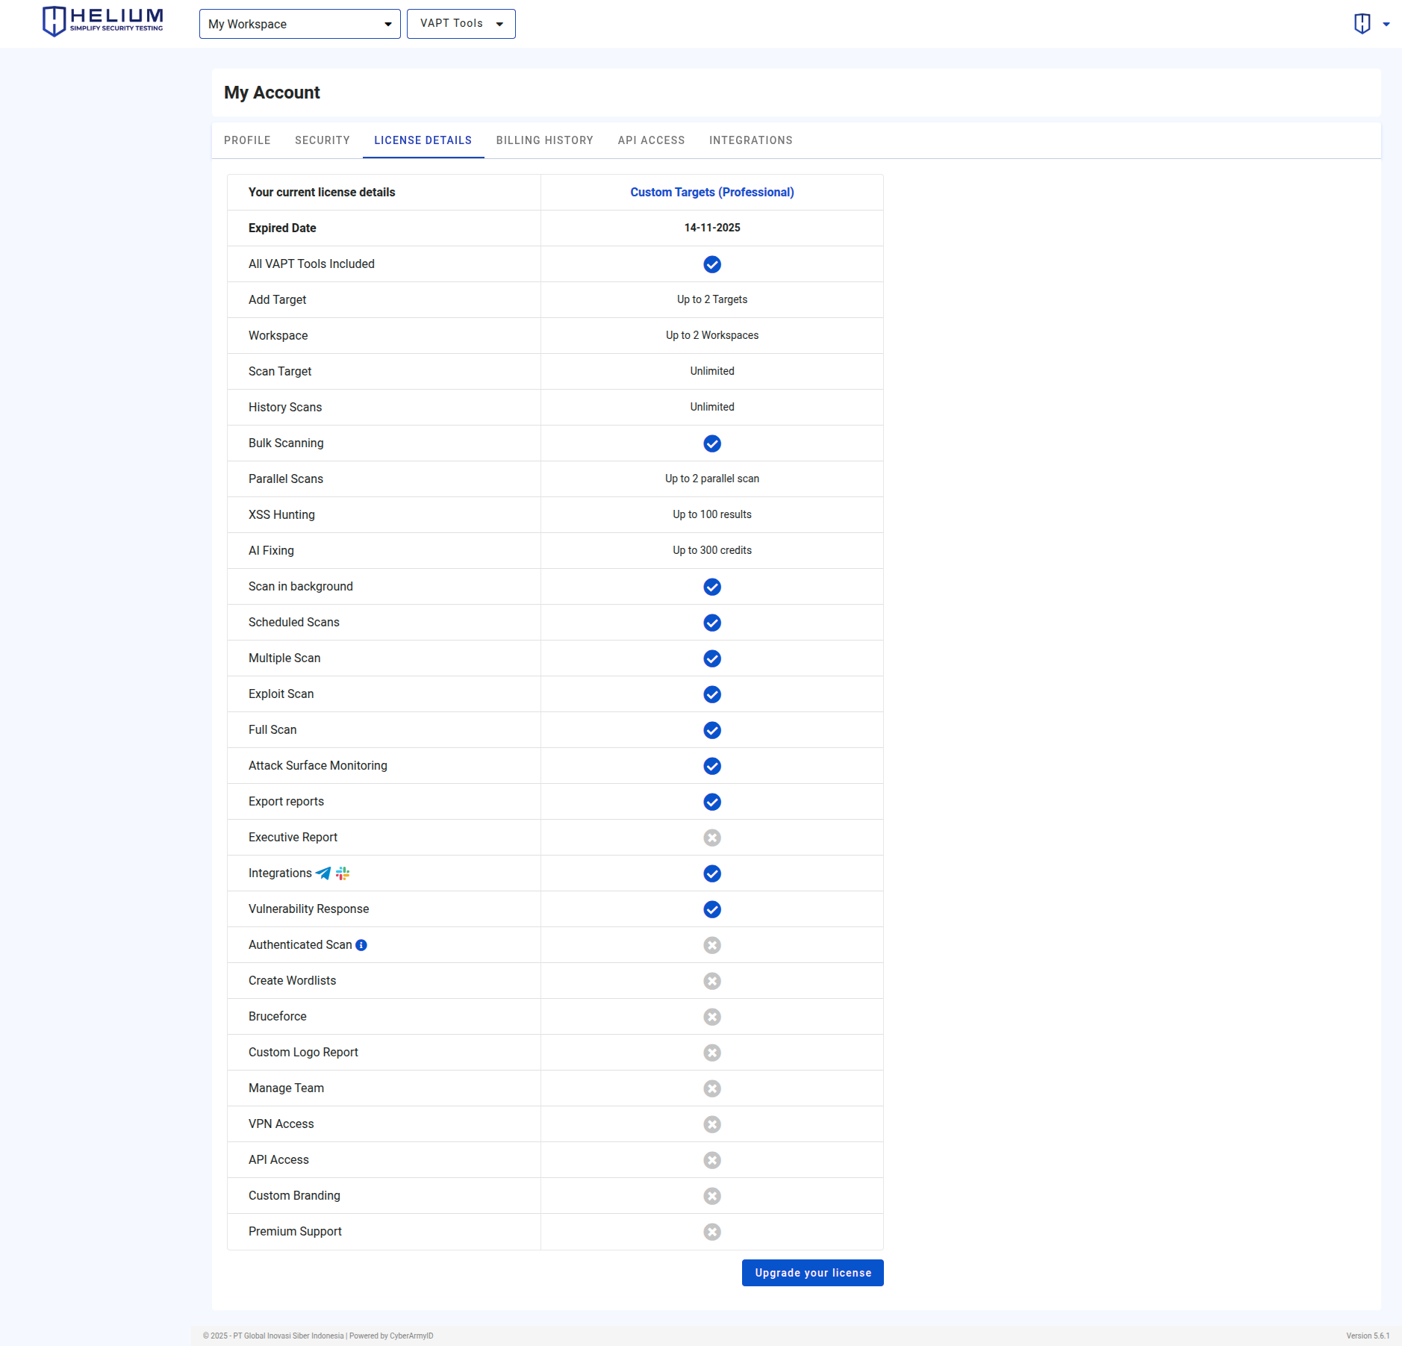Click the Attack Surface Monitoring checkmark
This screenshot has width=1402, height=1346.
click(712, 766)
